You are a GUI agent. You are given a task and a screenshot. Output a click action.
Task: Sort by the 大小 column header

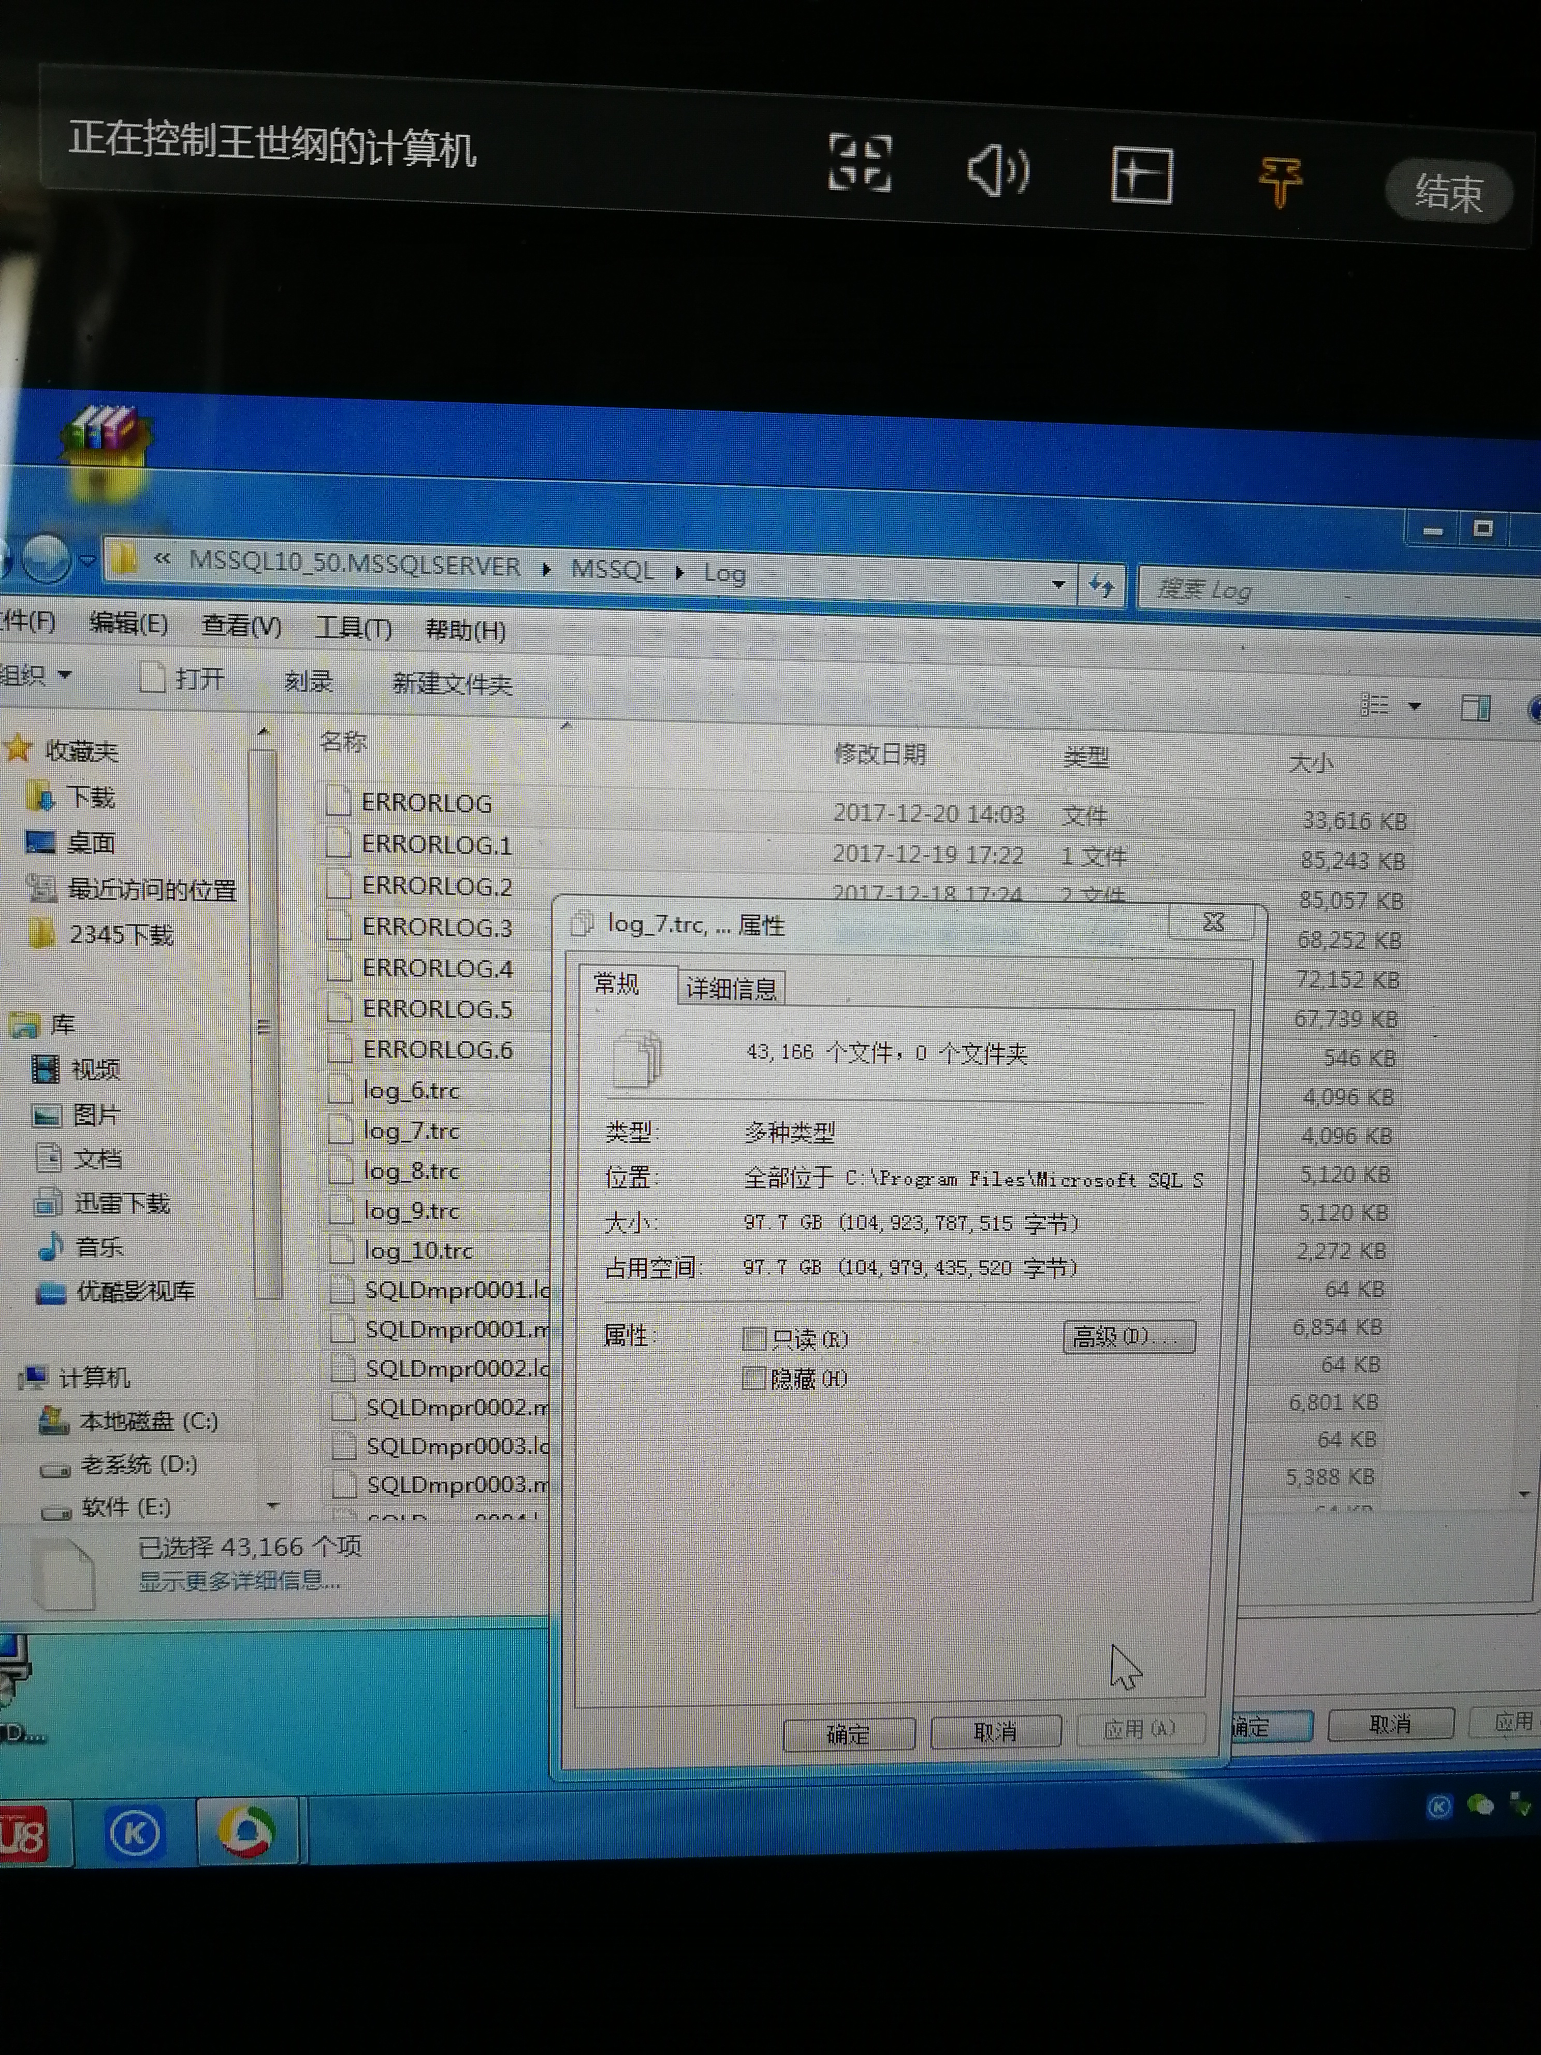point(1311,764)
